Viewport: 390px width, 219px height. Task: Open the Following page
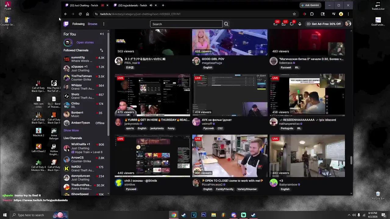click(x=78, y=24)
